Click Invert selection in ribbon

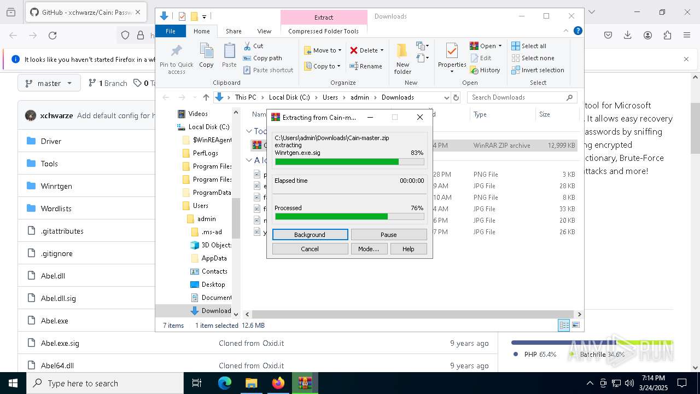(x=538, y=70)
